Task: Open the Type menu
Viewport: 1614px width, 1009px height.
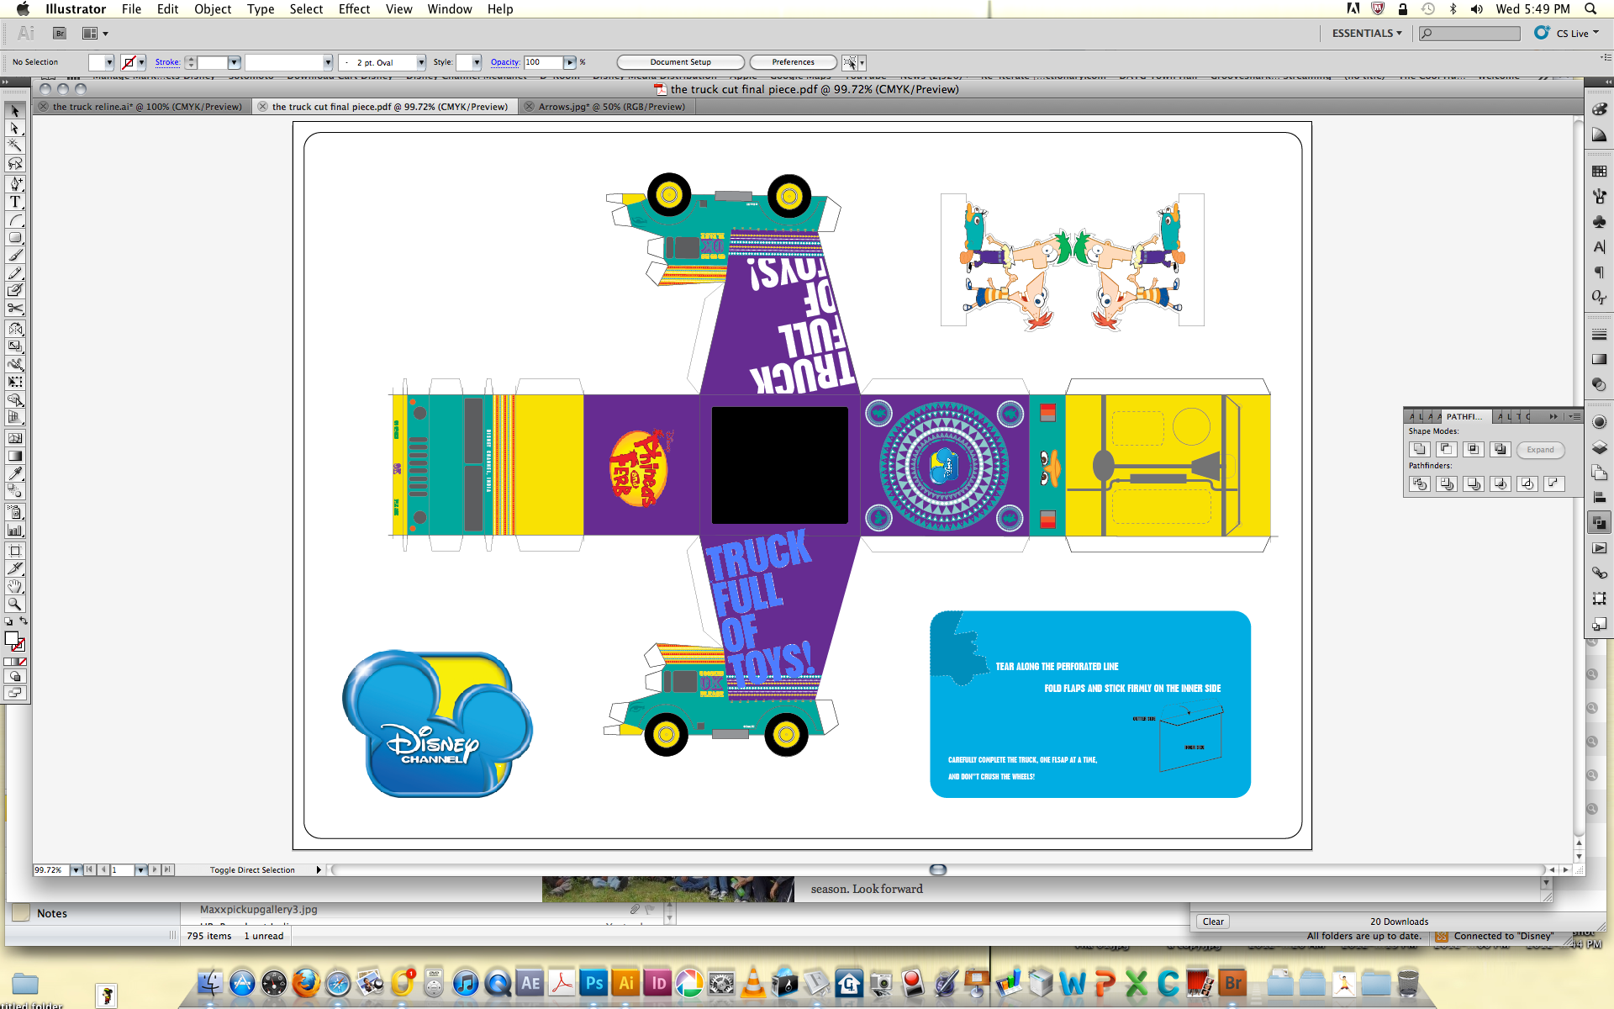Action: pyautogui.click(x=261, y=8)
